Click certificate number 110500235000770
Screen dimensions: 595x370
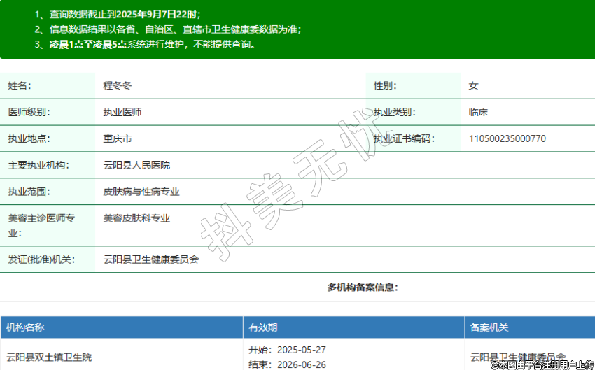click(x=507, y=138)
